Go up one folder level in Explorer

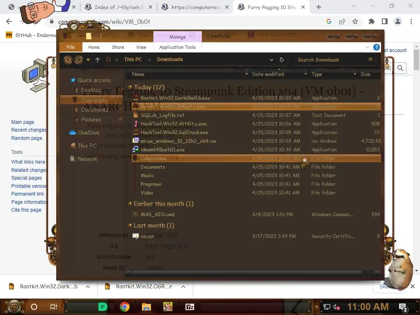tap(98, 60)
